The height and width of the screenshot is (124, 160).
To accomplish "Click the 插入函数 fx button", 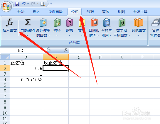I will [10, 25].
